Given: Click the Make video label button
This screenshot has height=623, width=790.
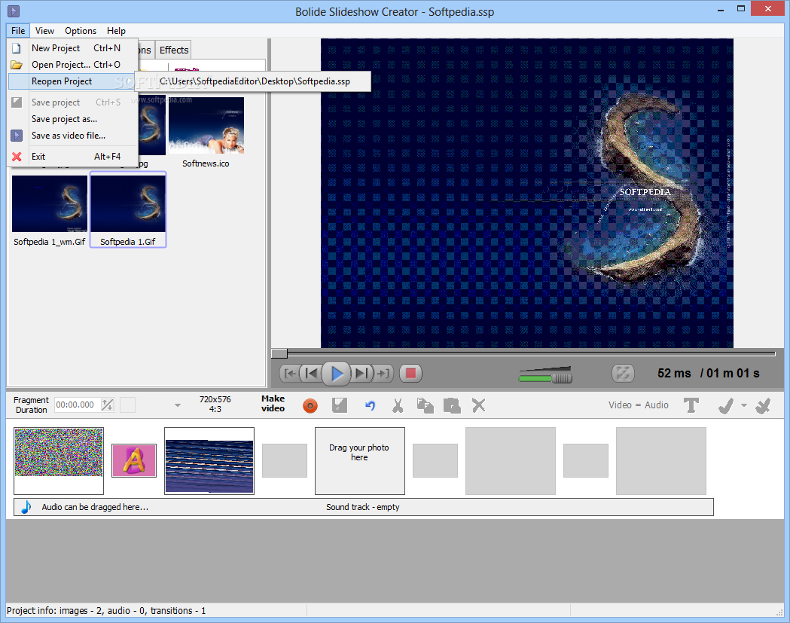Looking at the screenshot, I should point(273,404).
